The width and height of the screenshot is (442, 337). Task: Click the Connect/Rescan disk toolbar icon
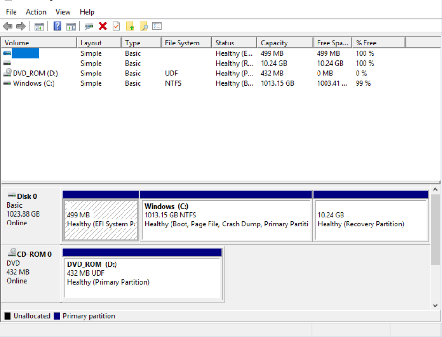89,26
